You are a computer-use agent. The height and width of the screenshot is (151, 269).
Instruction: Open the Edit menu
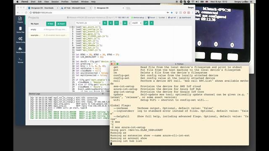[40, 2]
